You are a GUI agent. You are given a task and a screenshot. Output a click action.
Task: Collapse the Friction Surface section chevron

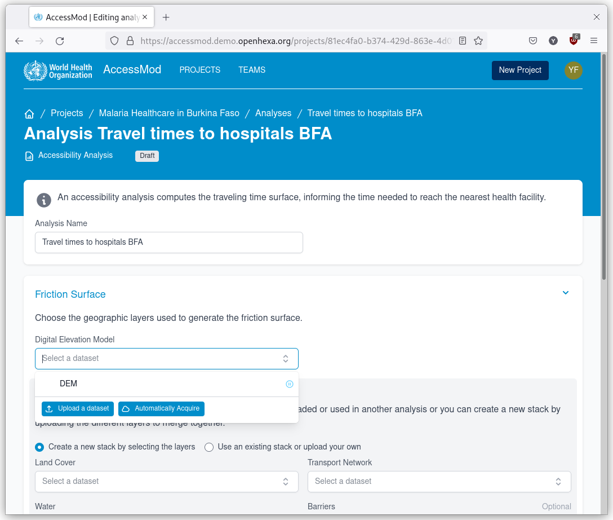(566, 293)
